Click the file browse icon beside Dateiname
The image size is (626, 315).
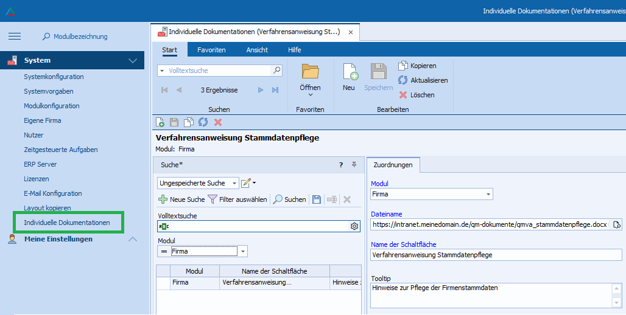(617, 224)
